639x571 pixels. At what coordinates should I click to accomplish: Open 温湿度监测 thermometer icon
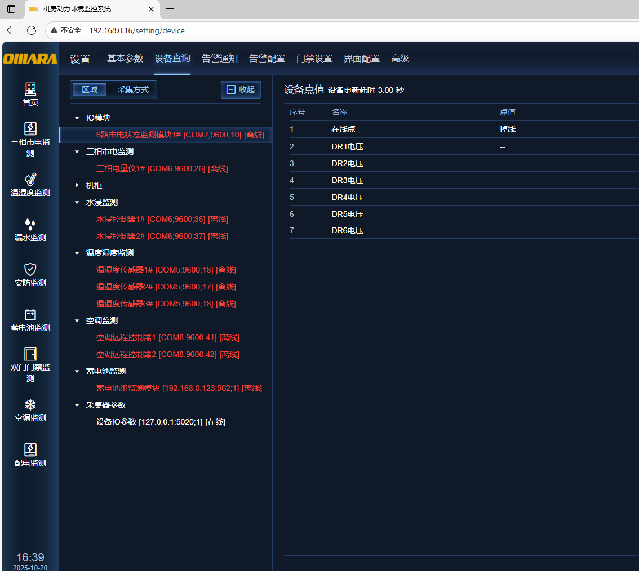tap(30, 180)
